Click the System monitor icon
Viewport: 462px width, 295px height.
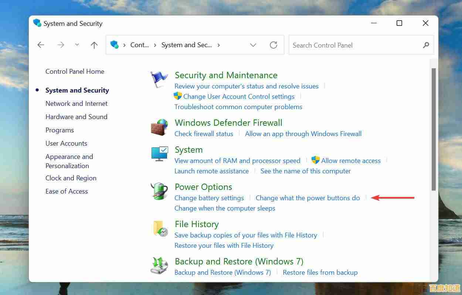point(159,154)
